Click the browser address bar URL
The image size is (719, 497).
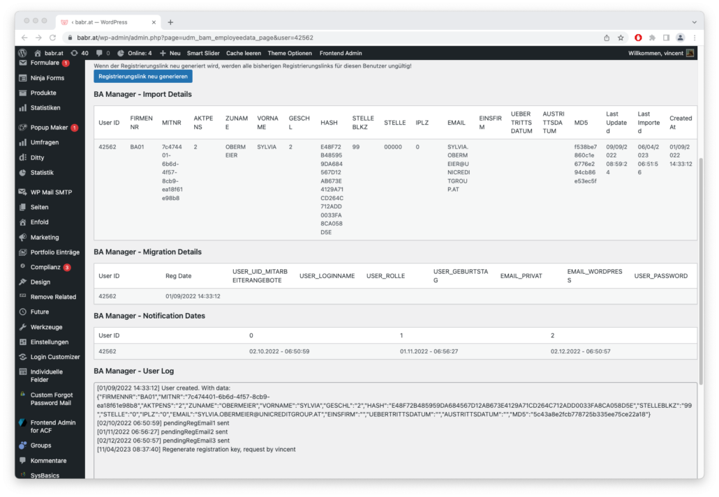coord(195,38)
